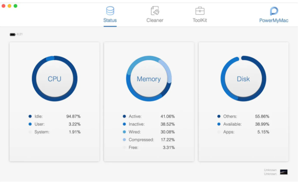Click the battery status icon
Image resolution: width=300 pixels, height=183 pixels.
[13, 34]
